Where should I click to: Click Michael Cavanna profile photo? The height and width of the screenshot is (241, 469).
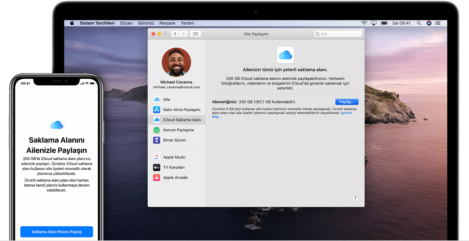(176, 62)
